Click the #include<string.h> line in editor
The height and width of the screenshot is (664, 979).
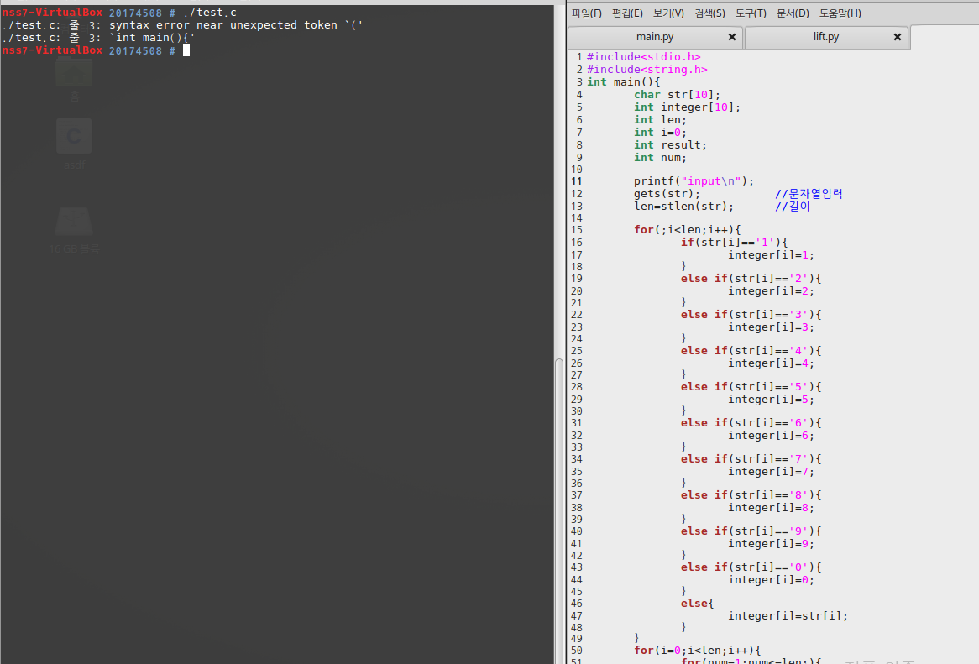[647, 70]
